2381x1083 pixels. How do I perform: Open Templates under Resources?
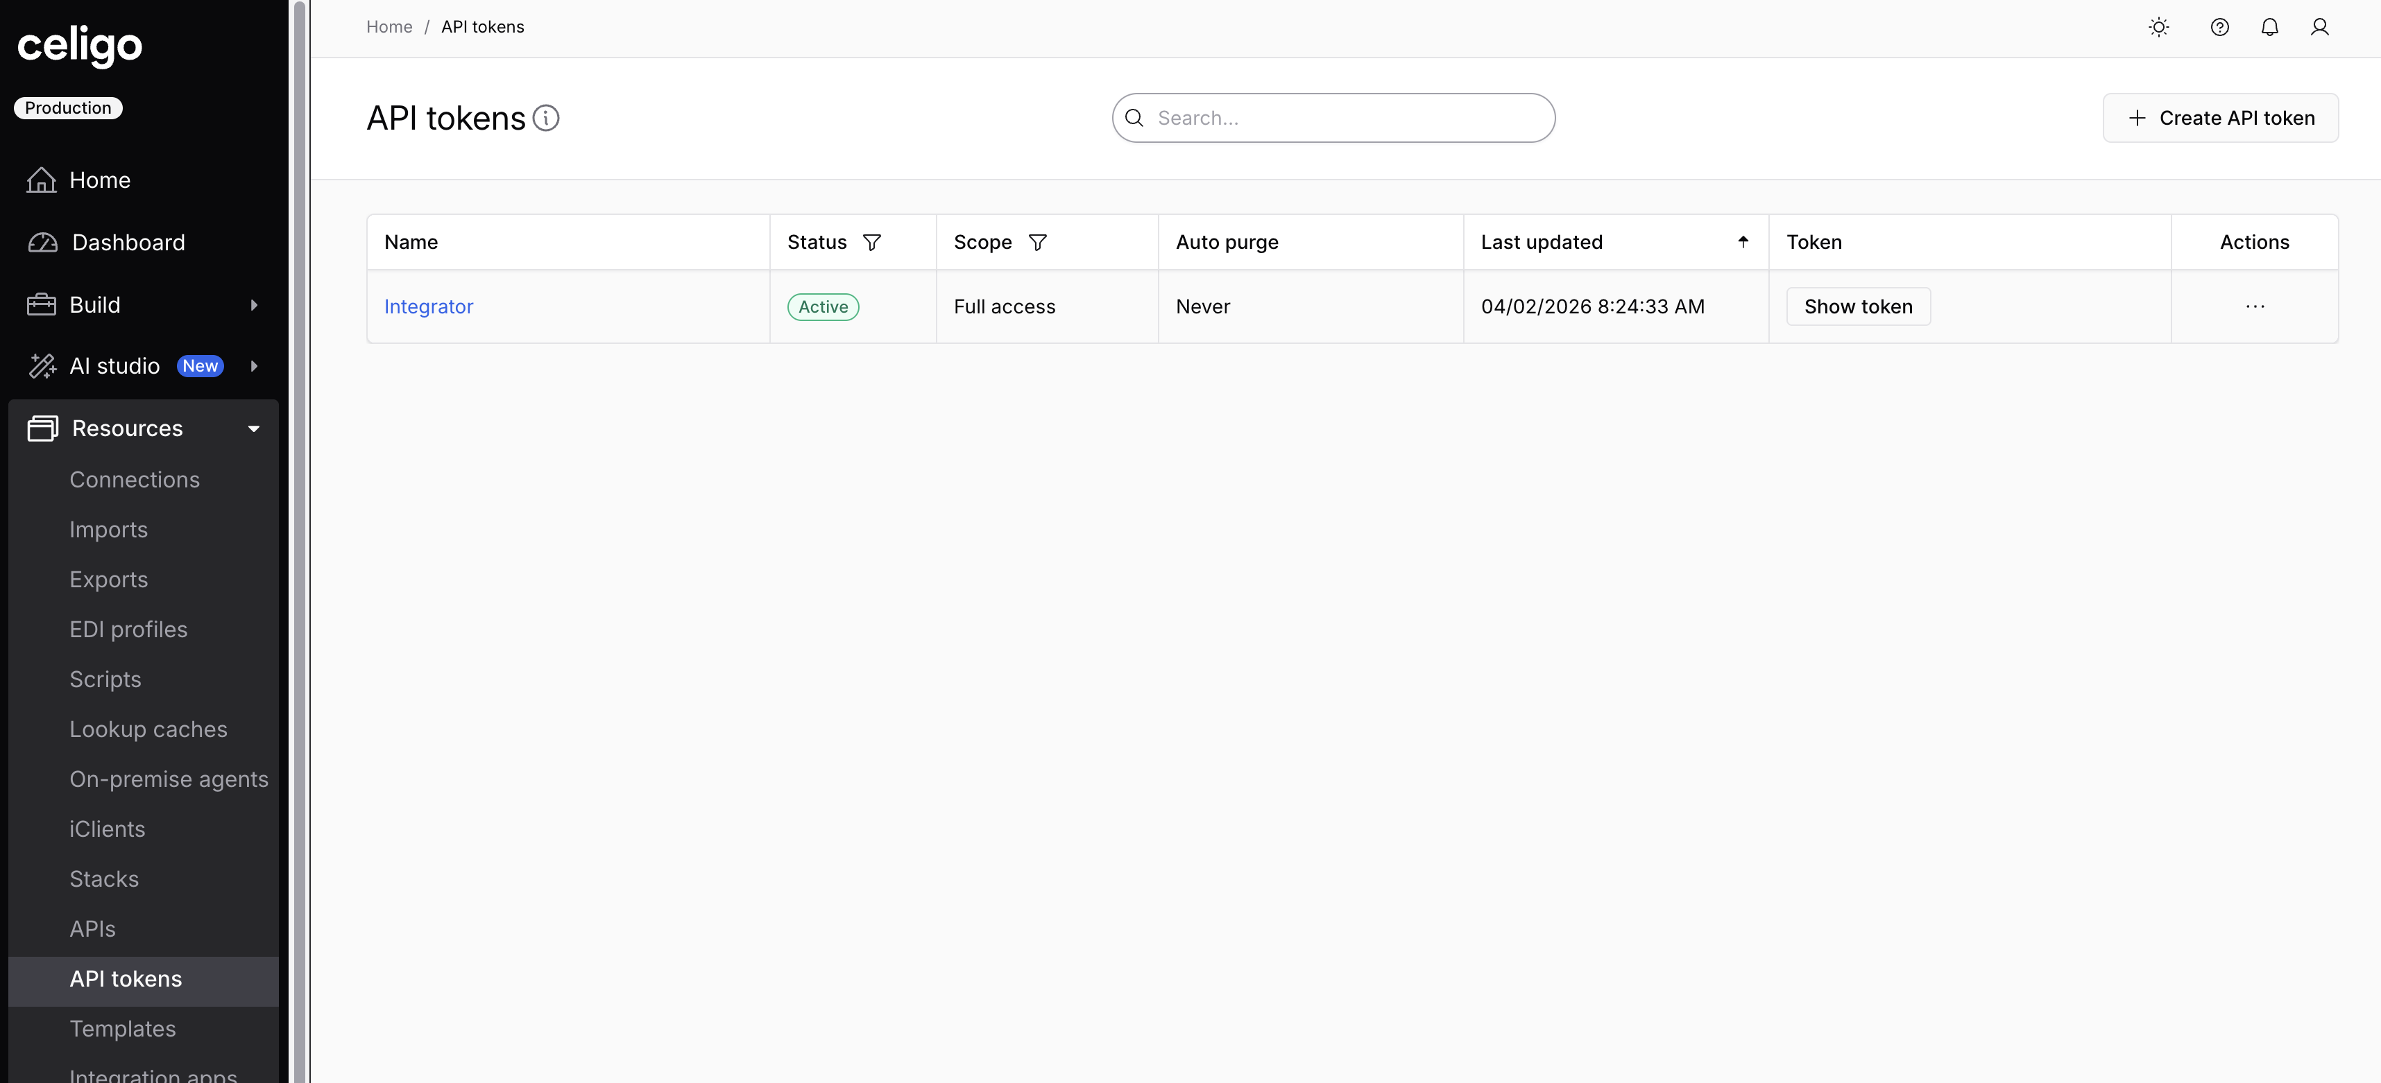123,1028
